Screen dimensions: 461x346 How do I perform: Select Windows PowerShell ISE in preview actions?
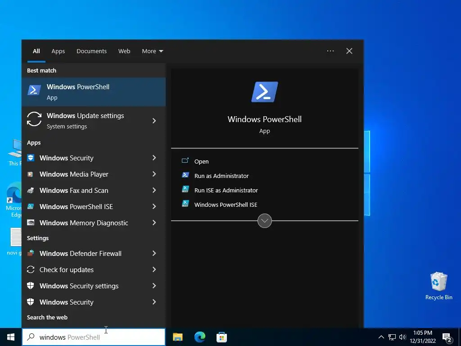point(226,205)
